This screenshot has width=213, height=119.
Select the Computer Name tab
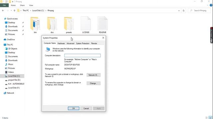click(x=50, y=43)
